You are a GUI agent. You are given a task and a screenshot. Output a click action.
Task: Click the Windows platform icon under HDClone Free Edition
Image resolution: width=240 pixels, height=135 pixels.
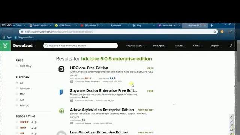point(72,81)
